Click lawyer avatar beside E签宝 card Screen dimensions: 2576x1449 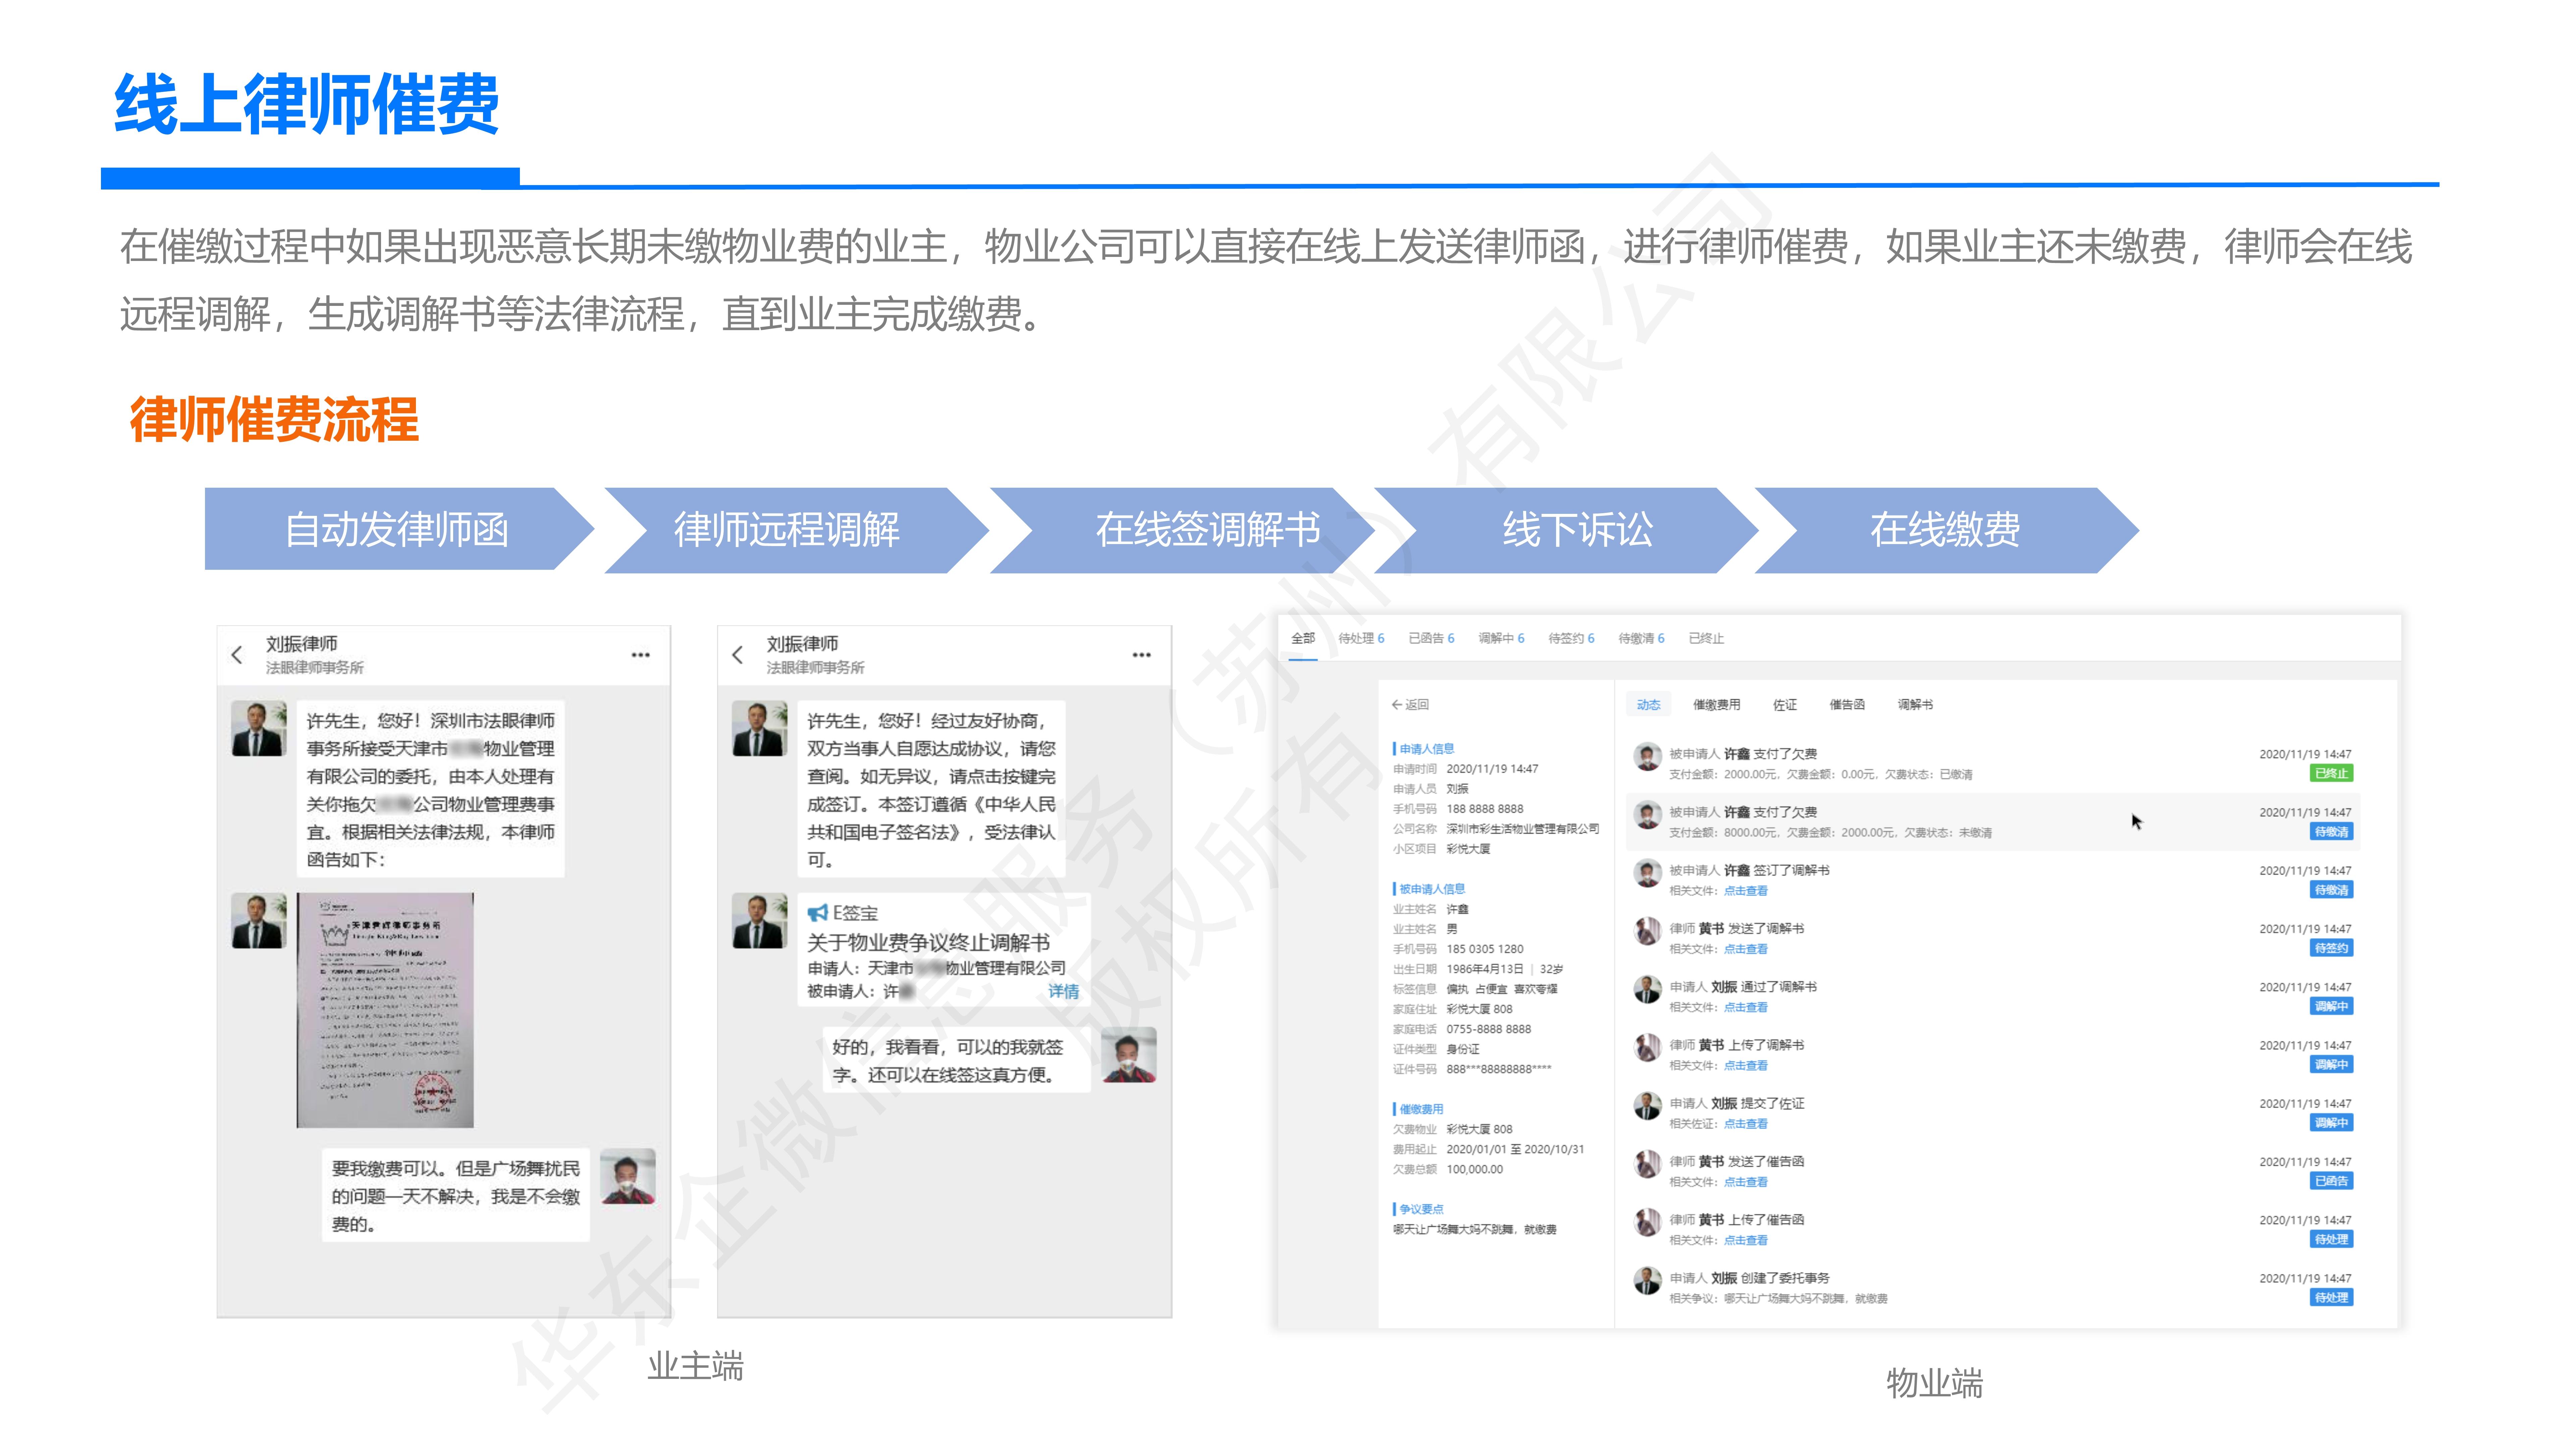(x=760, y=920)
